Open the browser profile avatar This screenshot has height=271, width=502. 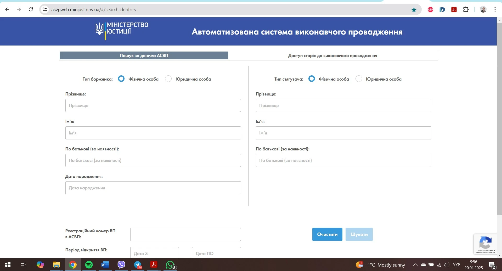pyautogui.click(x=483, y=9)
